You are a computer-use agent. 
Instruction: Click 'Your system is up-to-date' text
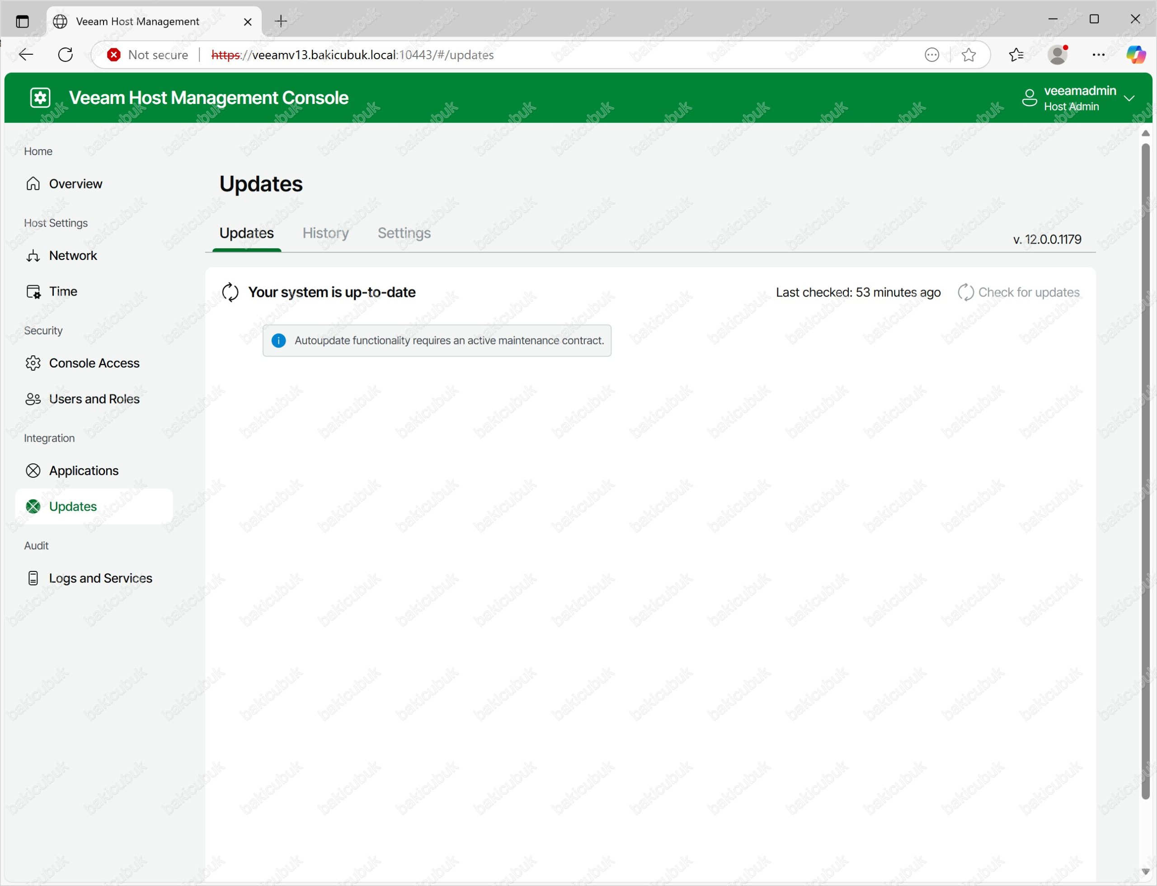(332, 292)
